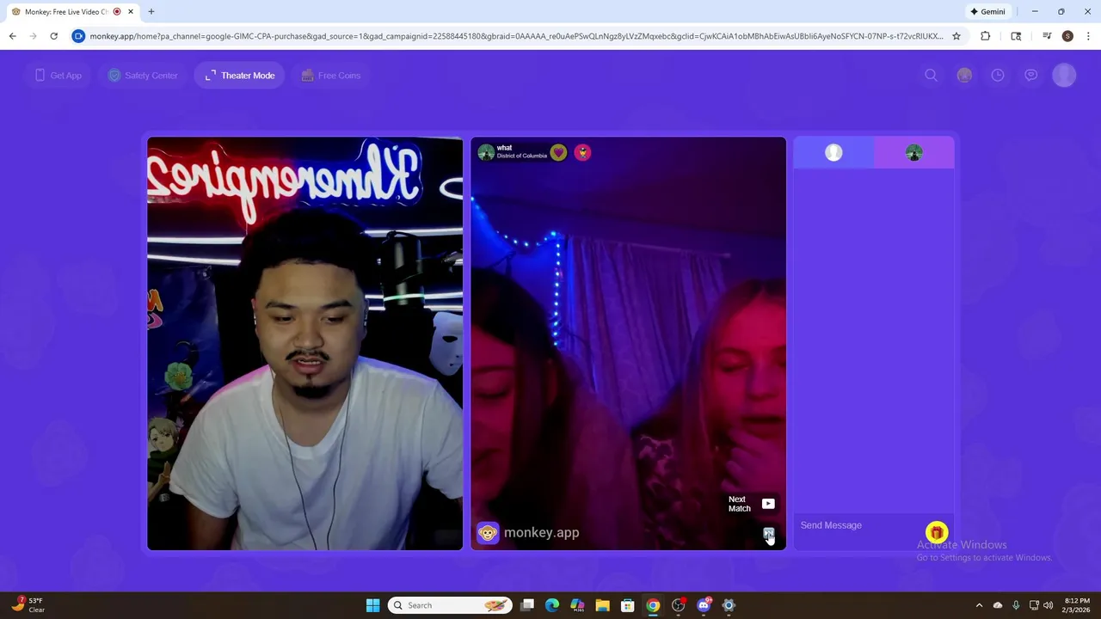Open the profile avatar in the Monkey header
This screenshot has width=1101, height=619.
(x=1064, y=76)
